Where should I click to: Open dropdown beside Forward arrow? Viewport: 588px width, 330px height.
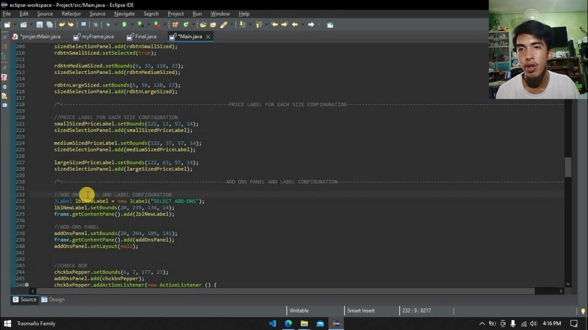click(x=319, y=25)
